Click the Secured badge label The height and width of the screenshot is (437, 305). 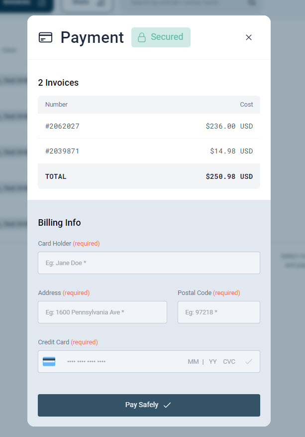tap(167, 37)
